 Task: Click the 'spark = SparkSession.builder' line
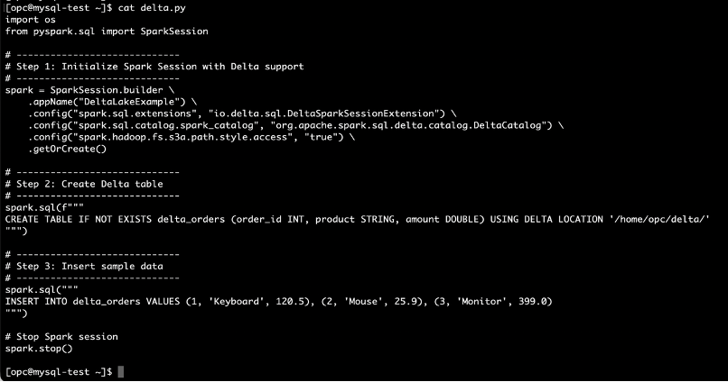(87, 90)
